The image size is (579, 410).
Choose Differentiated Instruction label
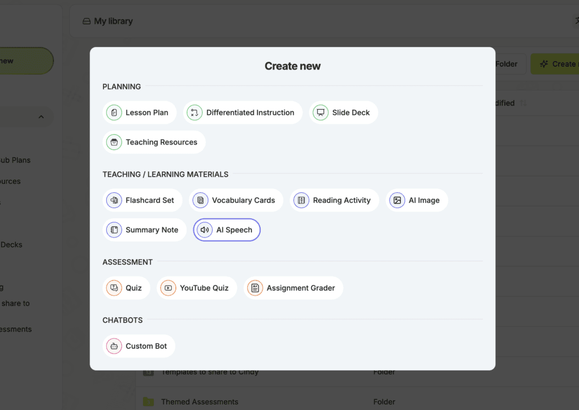pyautogui.click(x=250, y=113)
